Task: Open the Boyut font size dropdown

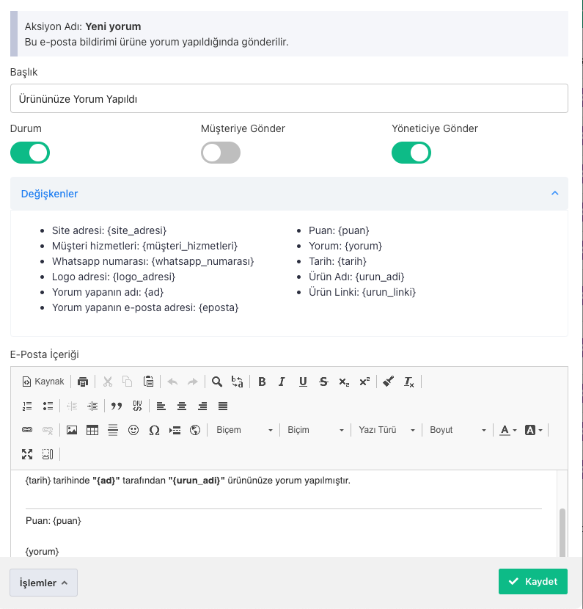Action: pos(458,430)
